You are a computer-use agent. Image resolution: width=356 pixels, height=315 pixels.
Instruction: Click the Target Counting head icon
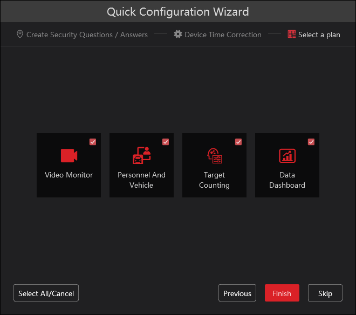pos(215,156)
